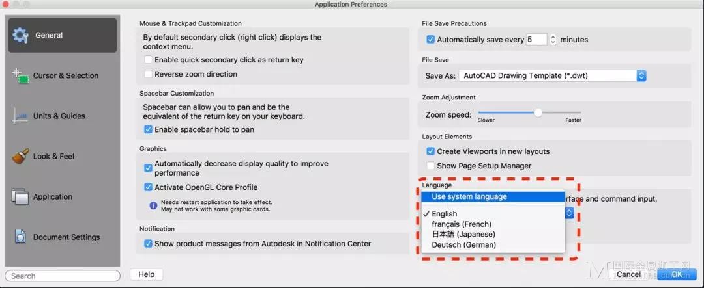Image resolution: width=704 pixels, height=288 pixels.
Task: Disable spacebar hold to pan
Action: coord(148,129)
